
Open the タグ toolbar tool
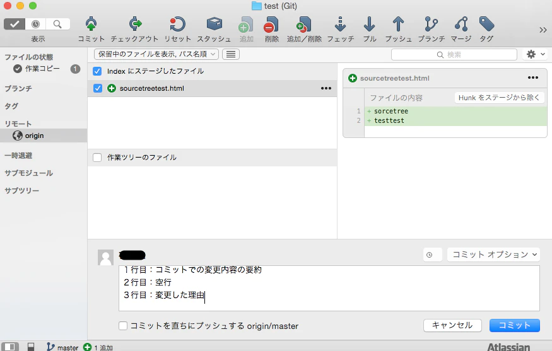pyautogui.click(x=486, y=24)
